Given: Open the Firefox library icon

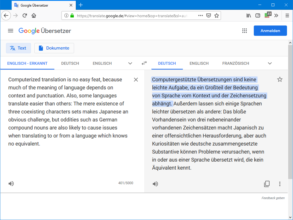Looking at the screenshot, I should pos(249,15).
